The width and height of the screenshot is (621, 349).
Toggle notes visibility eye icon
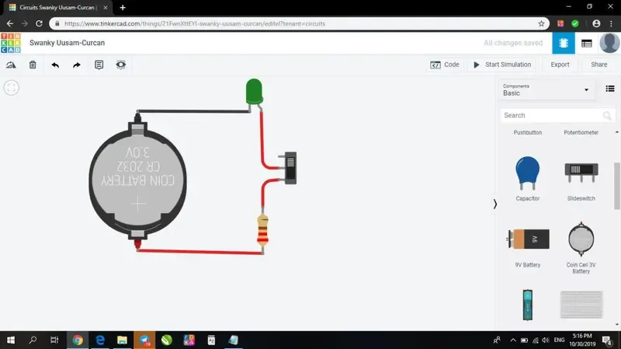[121, 65]
